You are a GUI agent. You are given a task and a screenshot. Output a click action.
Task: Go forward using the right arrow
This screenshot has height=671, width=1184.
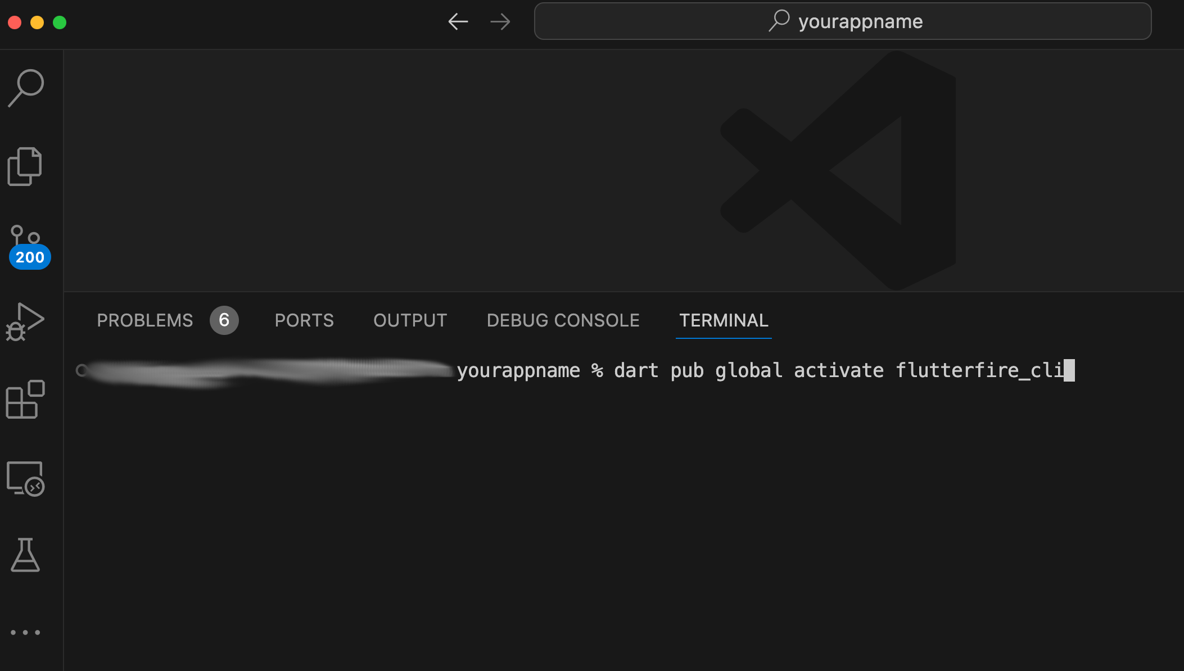tap(500, 22)
